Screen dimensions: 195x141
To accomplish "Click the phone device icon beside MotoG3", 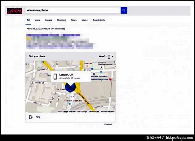I will [x=109, y=57].
